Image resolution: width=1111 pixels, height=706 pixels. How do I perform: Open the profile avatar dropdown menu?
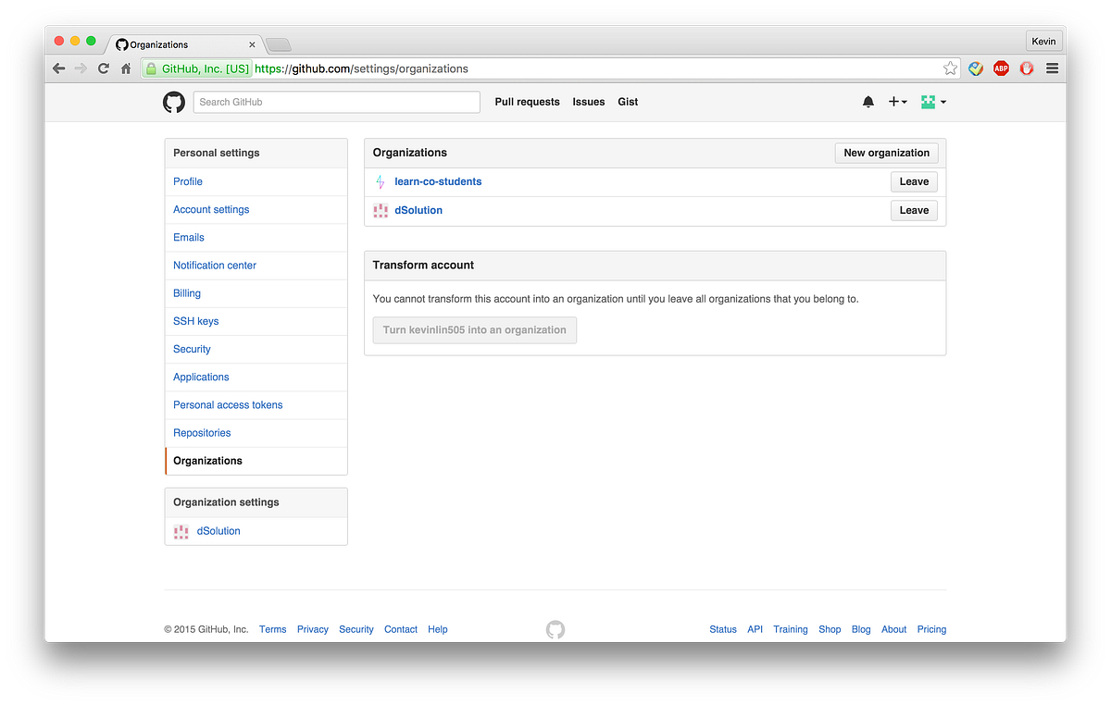tap(932, 102)
